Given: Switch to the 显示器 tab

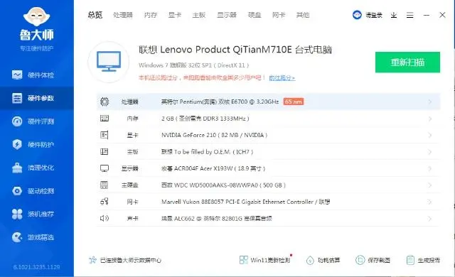Looking at the screenshot, I should pyautogui.click(x=227, y=15).
